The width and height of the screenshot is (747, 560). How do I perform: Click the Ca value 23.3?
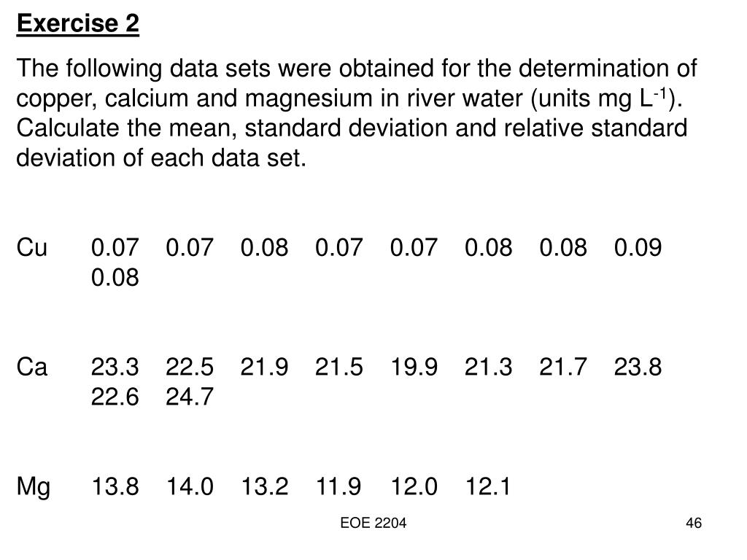(x=115, y=367)
